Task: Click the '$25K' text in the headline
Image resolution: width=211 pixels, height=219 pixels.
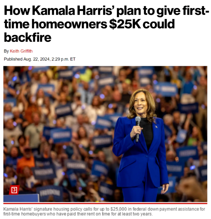Action: coord(125,24)
